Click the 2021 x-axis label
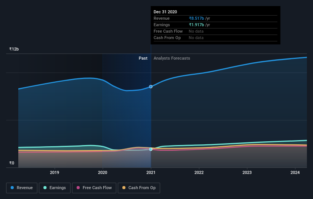Viewport: 313px width, 199px height. click(x=151, y=172)
